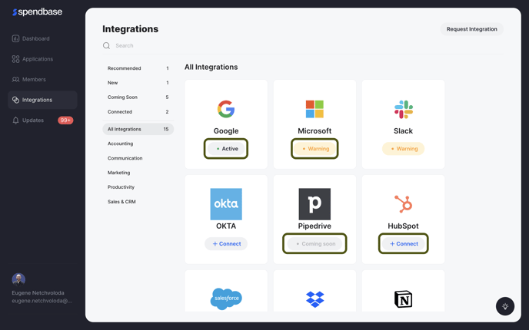Click Google's Active status badge
Viewport: 529px width, 330px height.
[226, 149]
